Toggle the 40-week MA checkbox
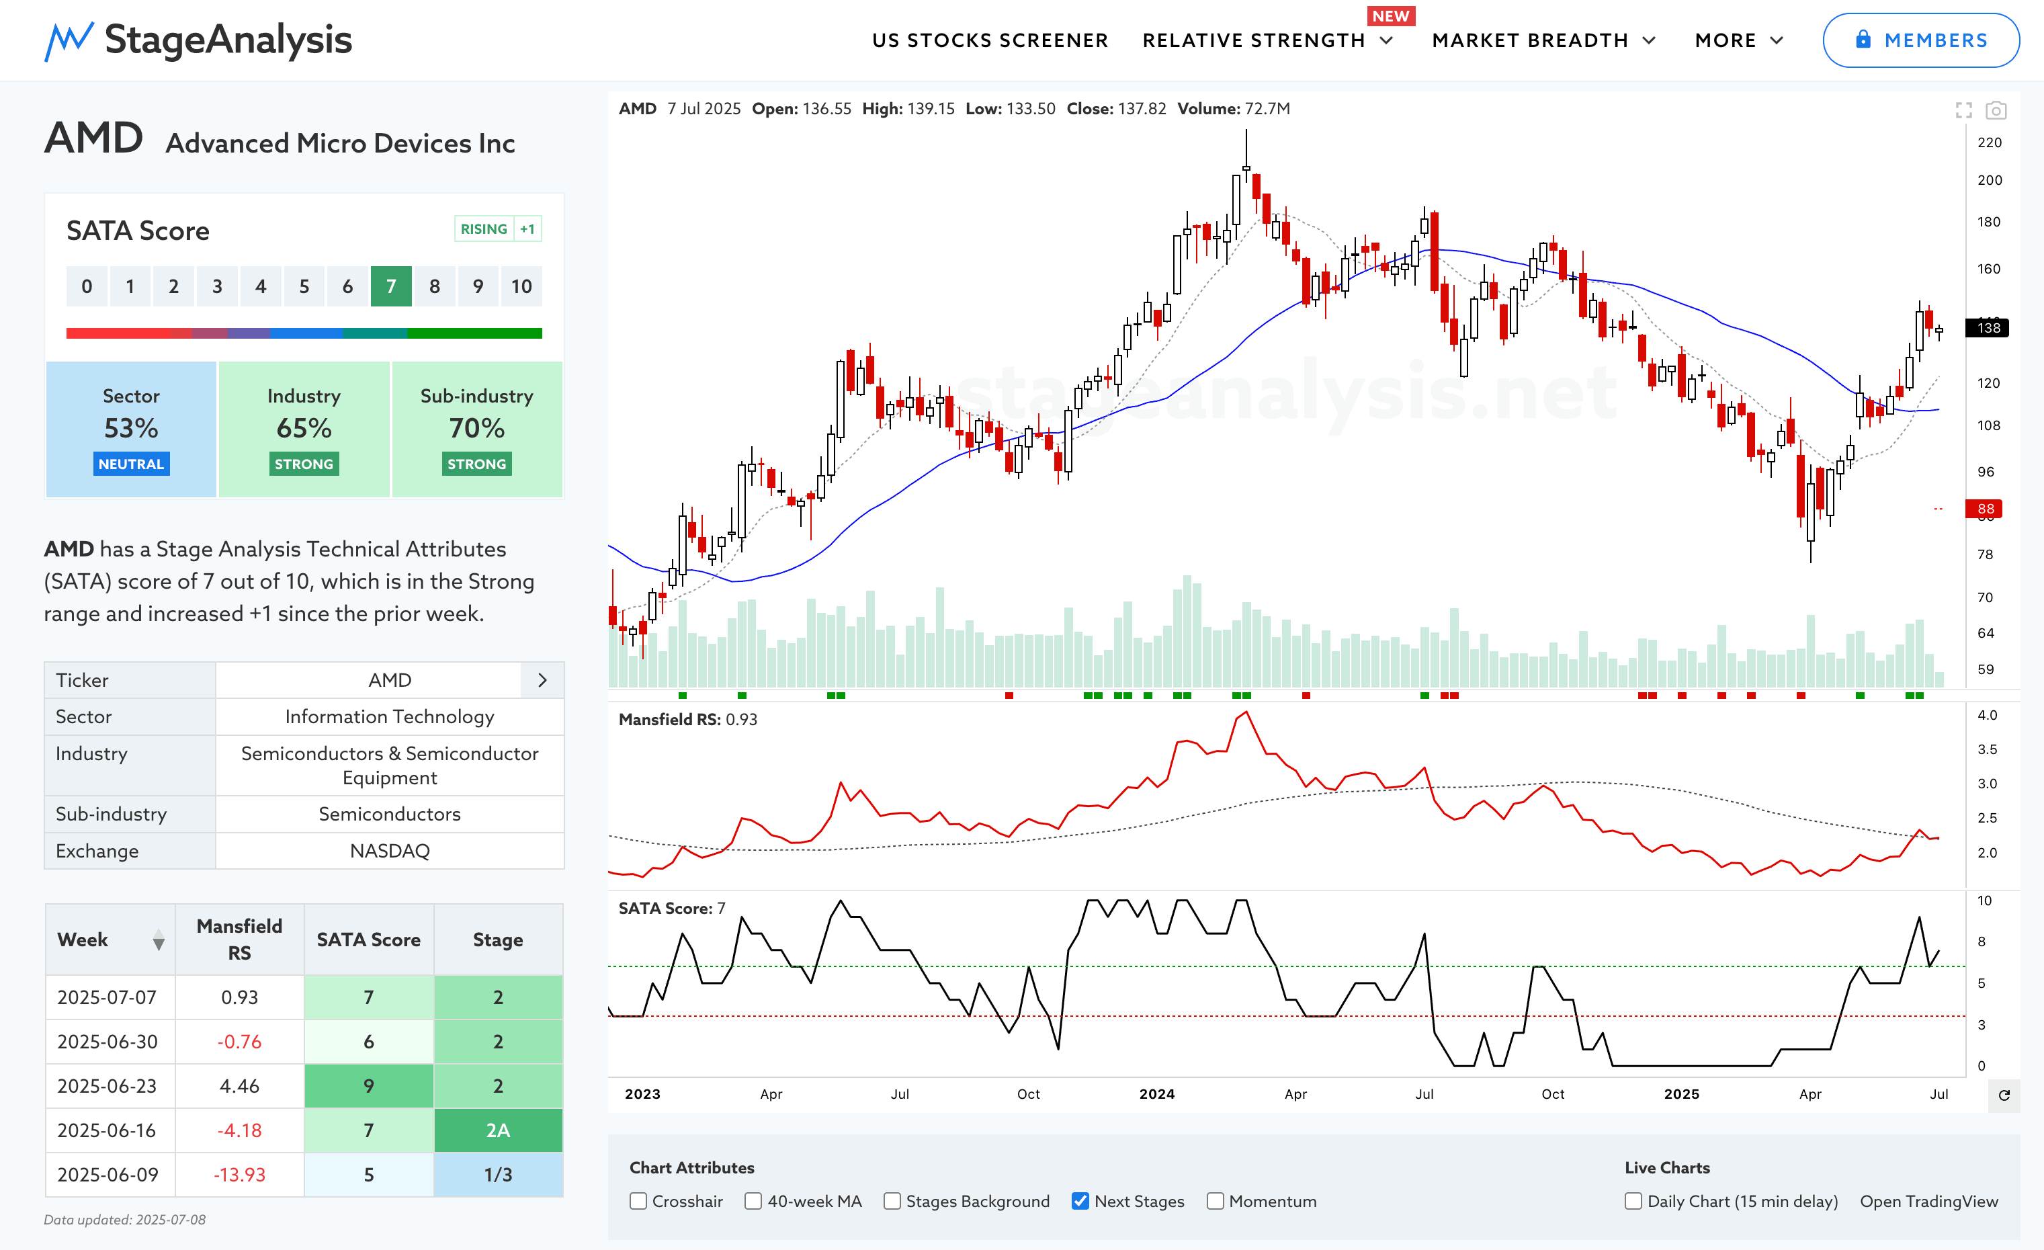This screenshot has height=1250, width=2044. pyautogui.click(x=753, y=1201)
